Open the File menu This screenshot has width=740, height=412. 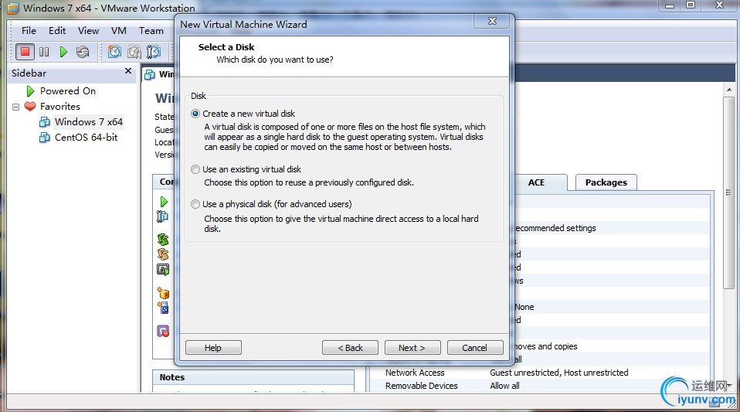(29, 31)
